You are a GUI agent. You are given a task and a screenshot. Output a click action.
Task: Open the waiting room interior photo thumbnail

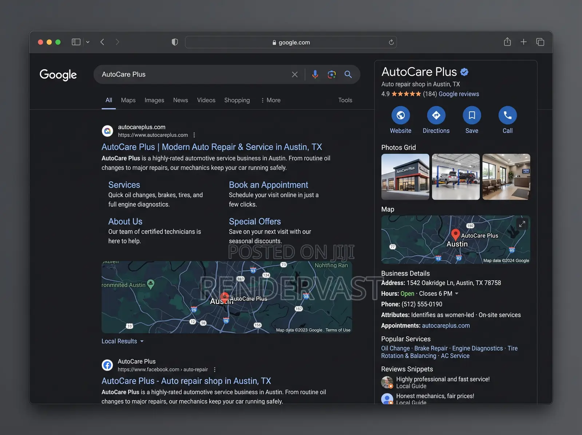(x=506, y=177)
